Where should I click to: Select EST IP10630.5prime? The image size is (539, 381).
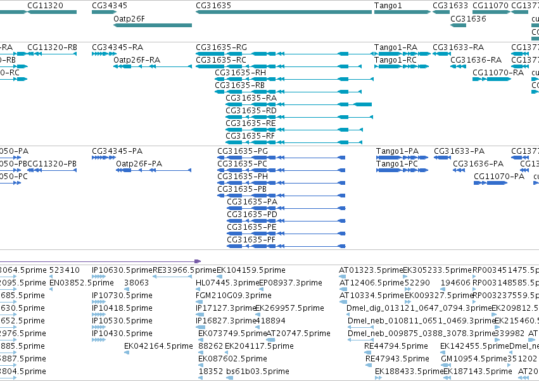tap(99, 277)
